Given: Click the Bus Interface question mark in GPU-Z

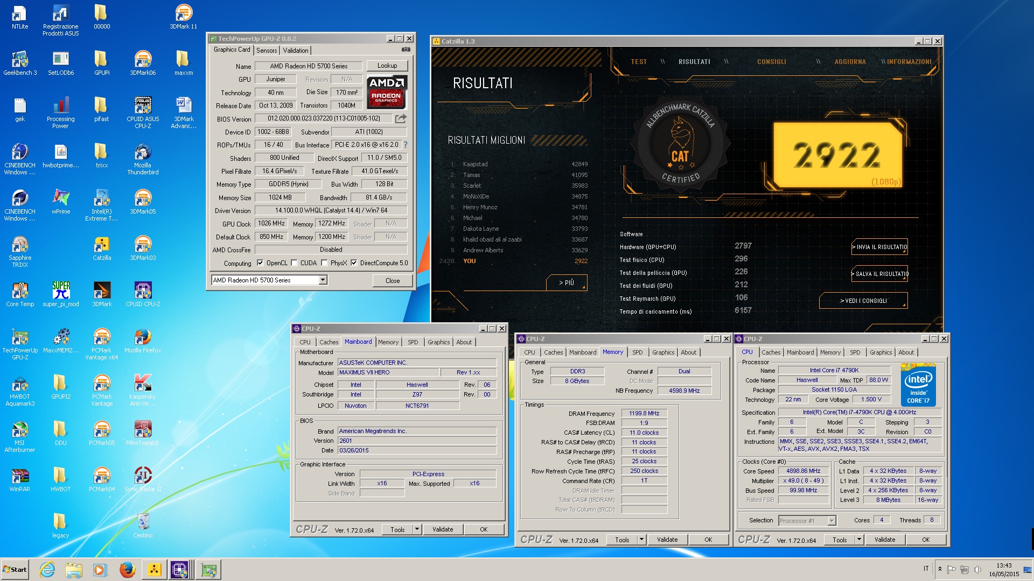Looking at the screenshot, I should (x=405, y=145).
